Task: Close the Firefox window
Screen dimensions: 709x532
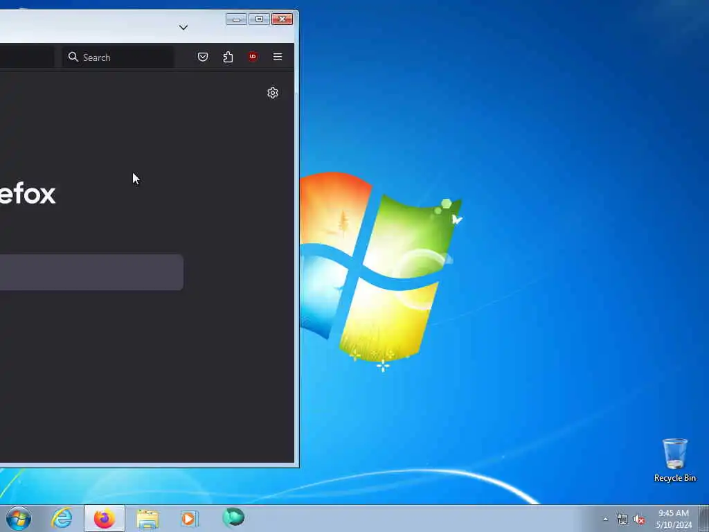Action: pyautogui.click(x=282, y=19)
